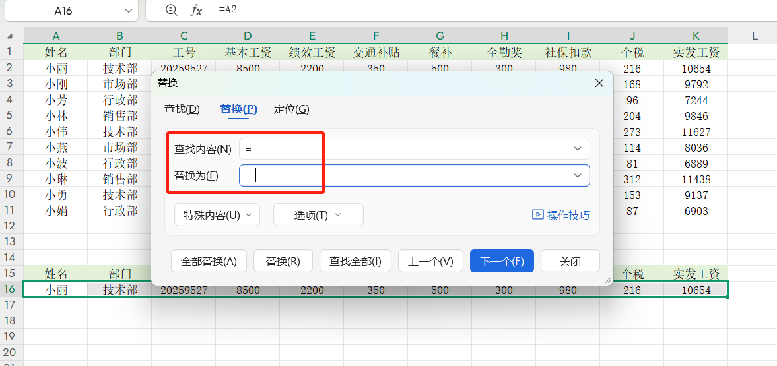Image resolution: width=777 pixels, height=366 pixels.
Task: Open the Name Box dropdown arrow
Action: click(x=128, y=11)
